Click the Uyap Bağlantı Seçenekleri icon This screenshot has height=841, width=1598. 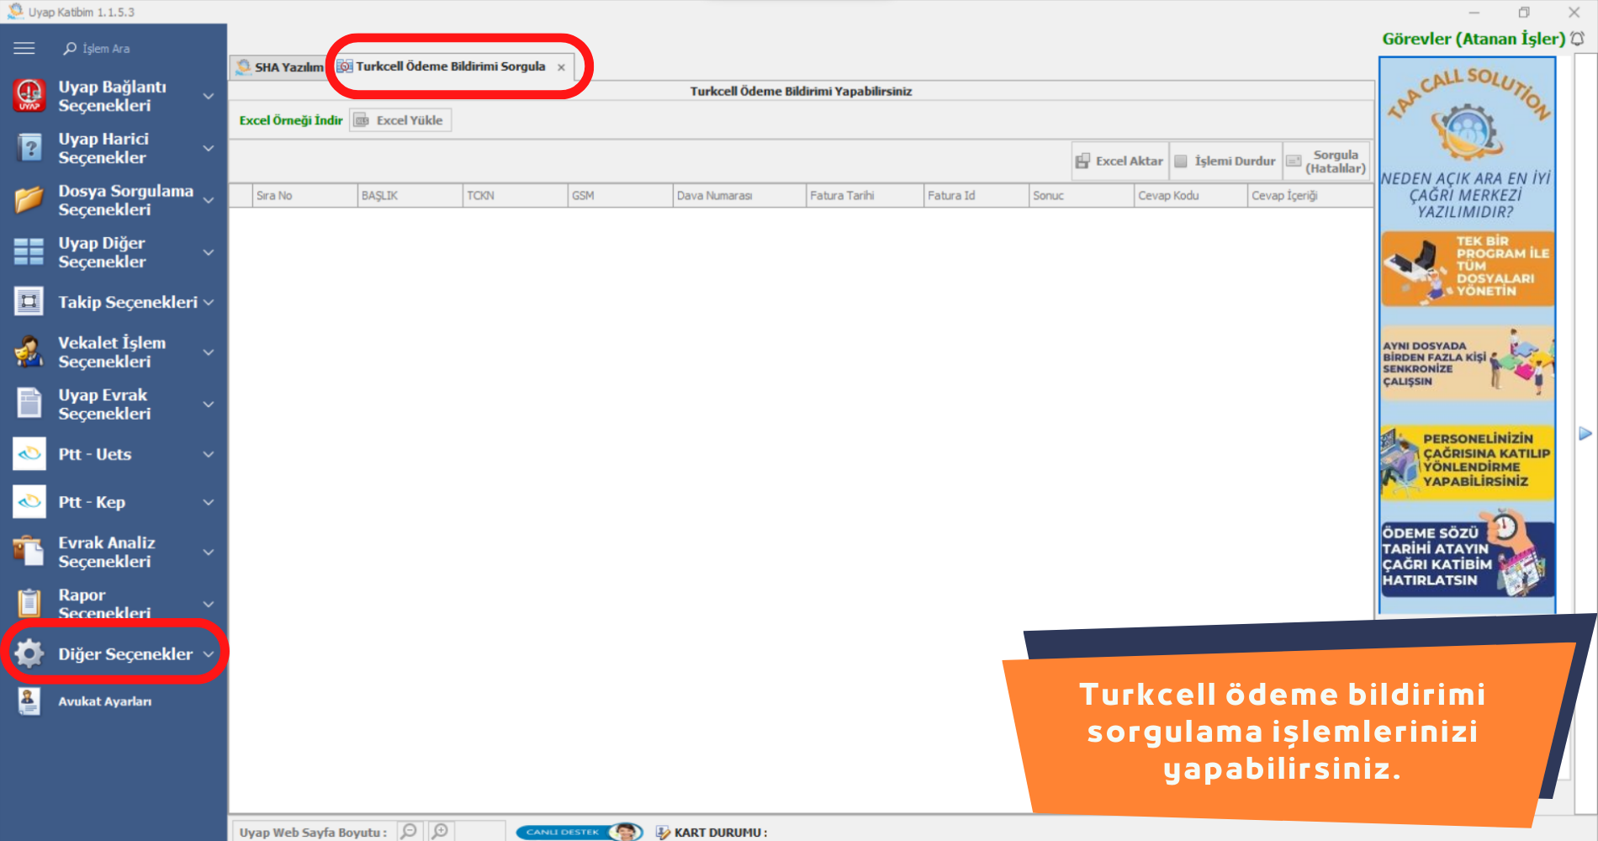point(29,95)
